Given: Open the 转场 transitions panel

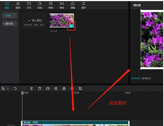Looking at the screenshot, I should (62, 5).
